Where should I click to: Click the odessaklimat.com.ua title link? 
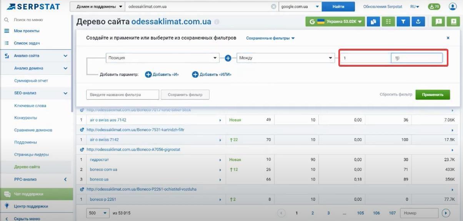(171, 22)
